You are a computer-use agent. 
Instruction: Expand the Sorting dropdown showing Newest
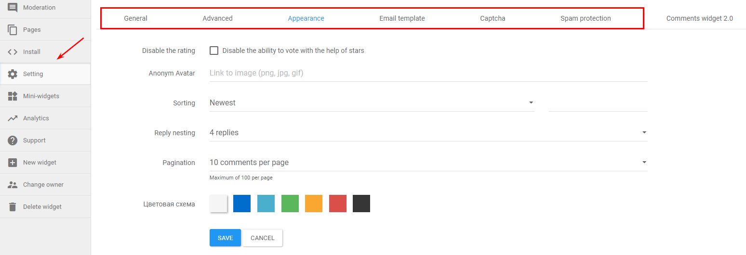click(372, 102)
